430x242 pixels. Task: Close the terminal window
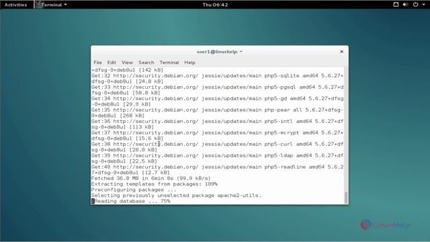point(342,52)
